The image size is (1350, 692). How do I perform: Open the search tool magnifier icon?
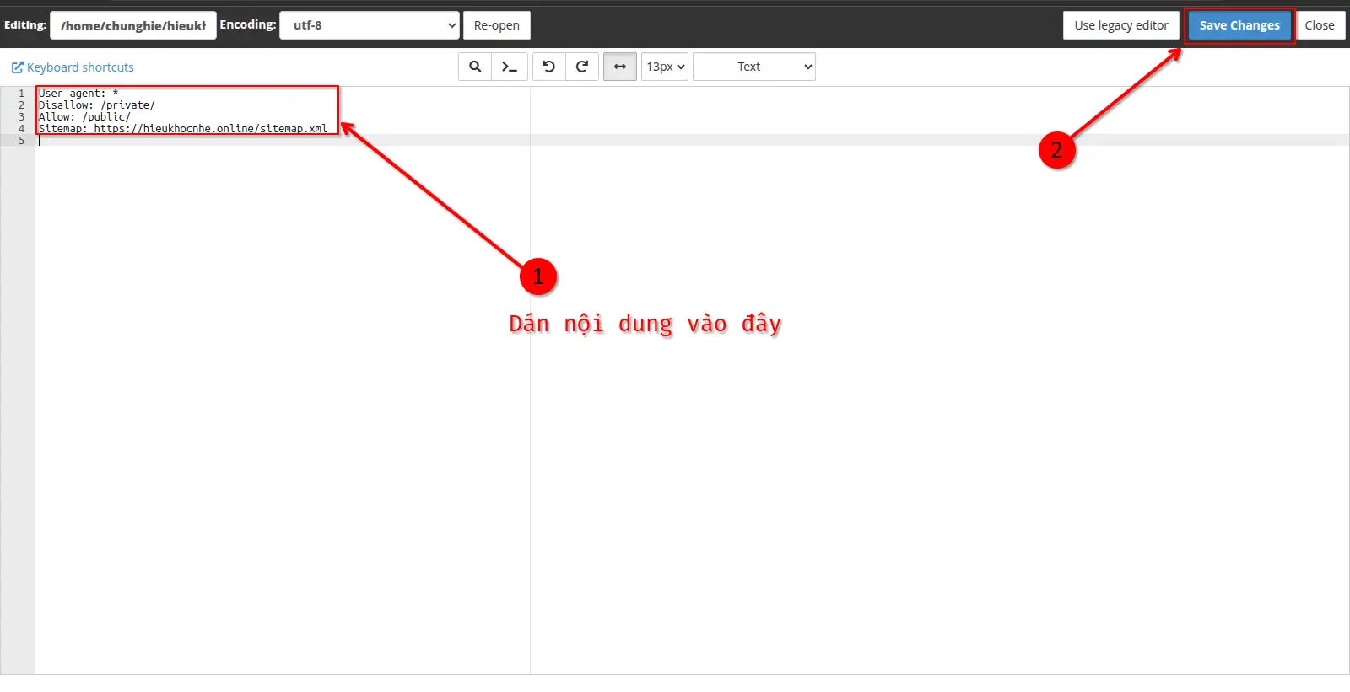click(x=475, y=67)
